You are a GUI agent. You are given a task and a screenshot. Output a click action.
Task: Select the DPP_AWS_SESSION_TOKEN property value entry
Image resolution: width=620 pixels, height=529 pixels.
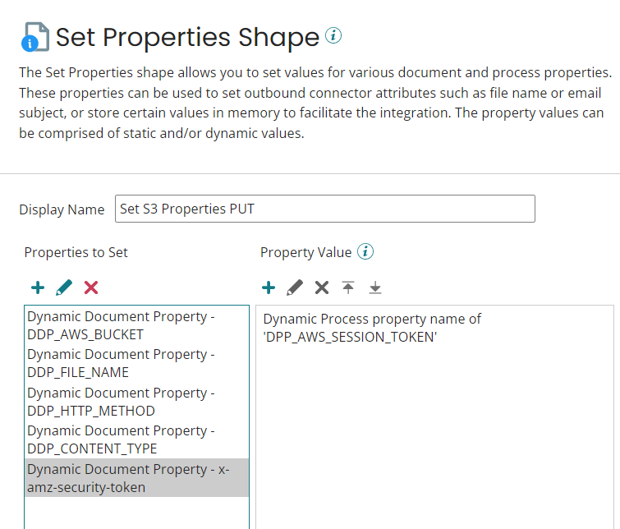[372, 327]
